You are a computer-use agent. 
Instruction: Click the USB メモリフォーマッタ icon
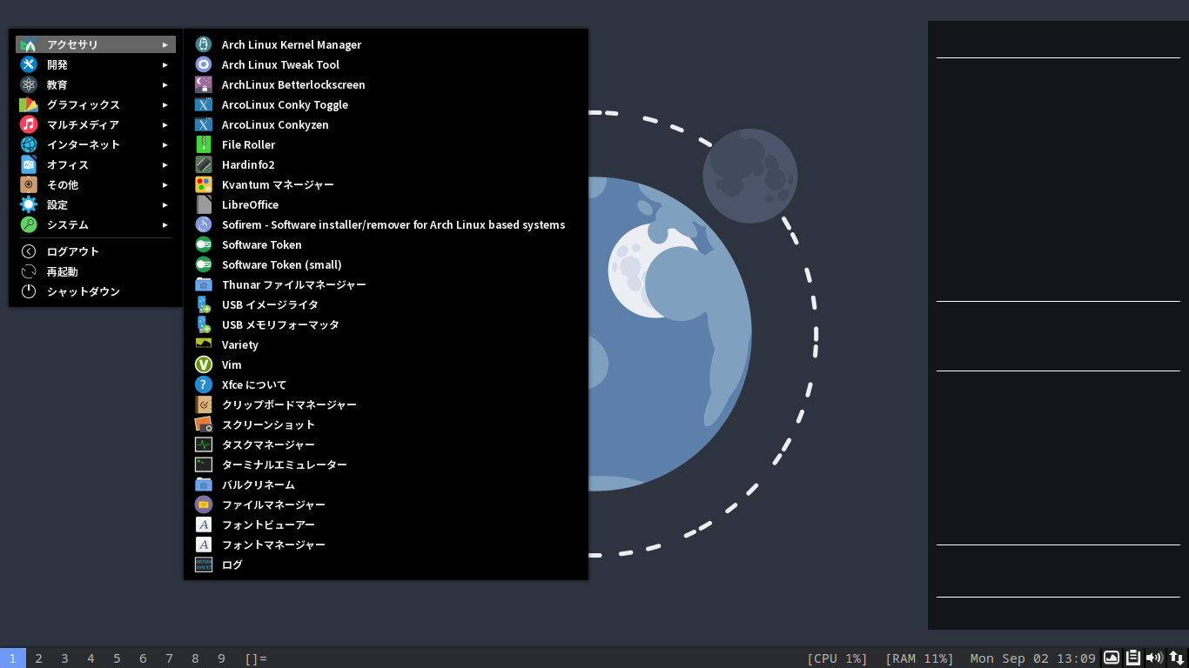click(204, 324)
